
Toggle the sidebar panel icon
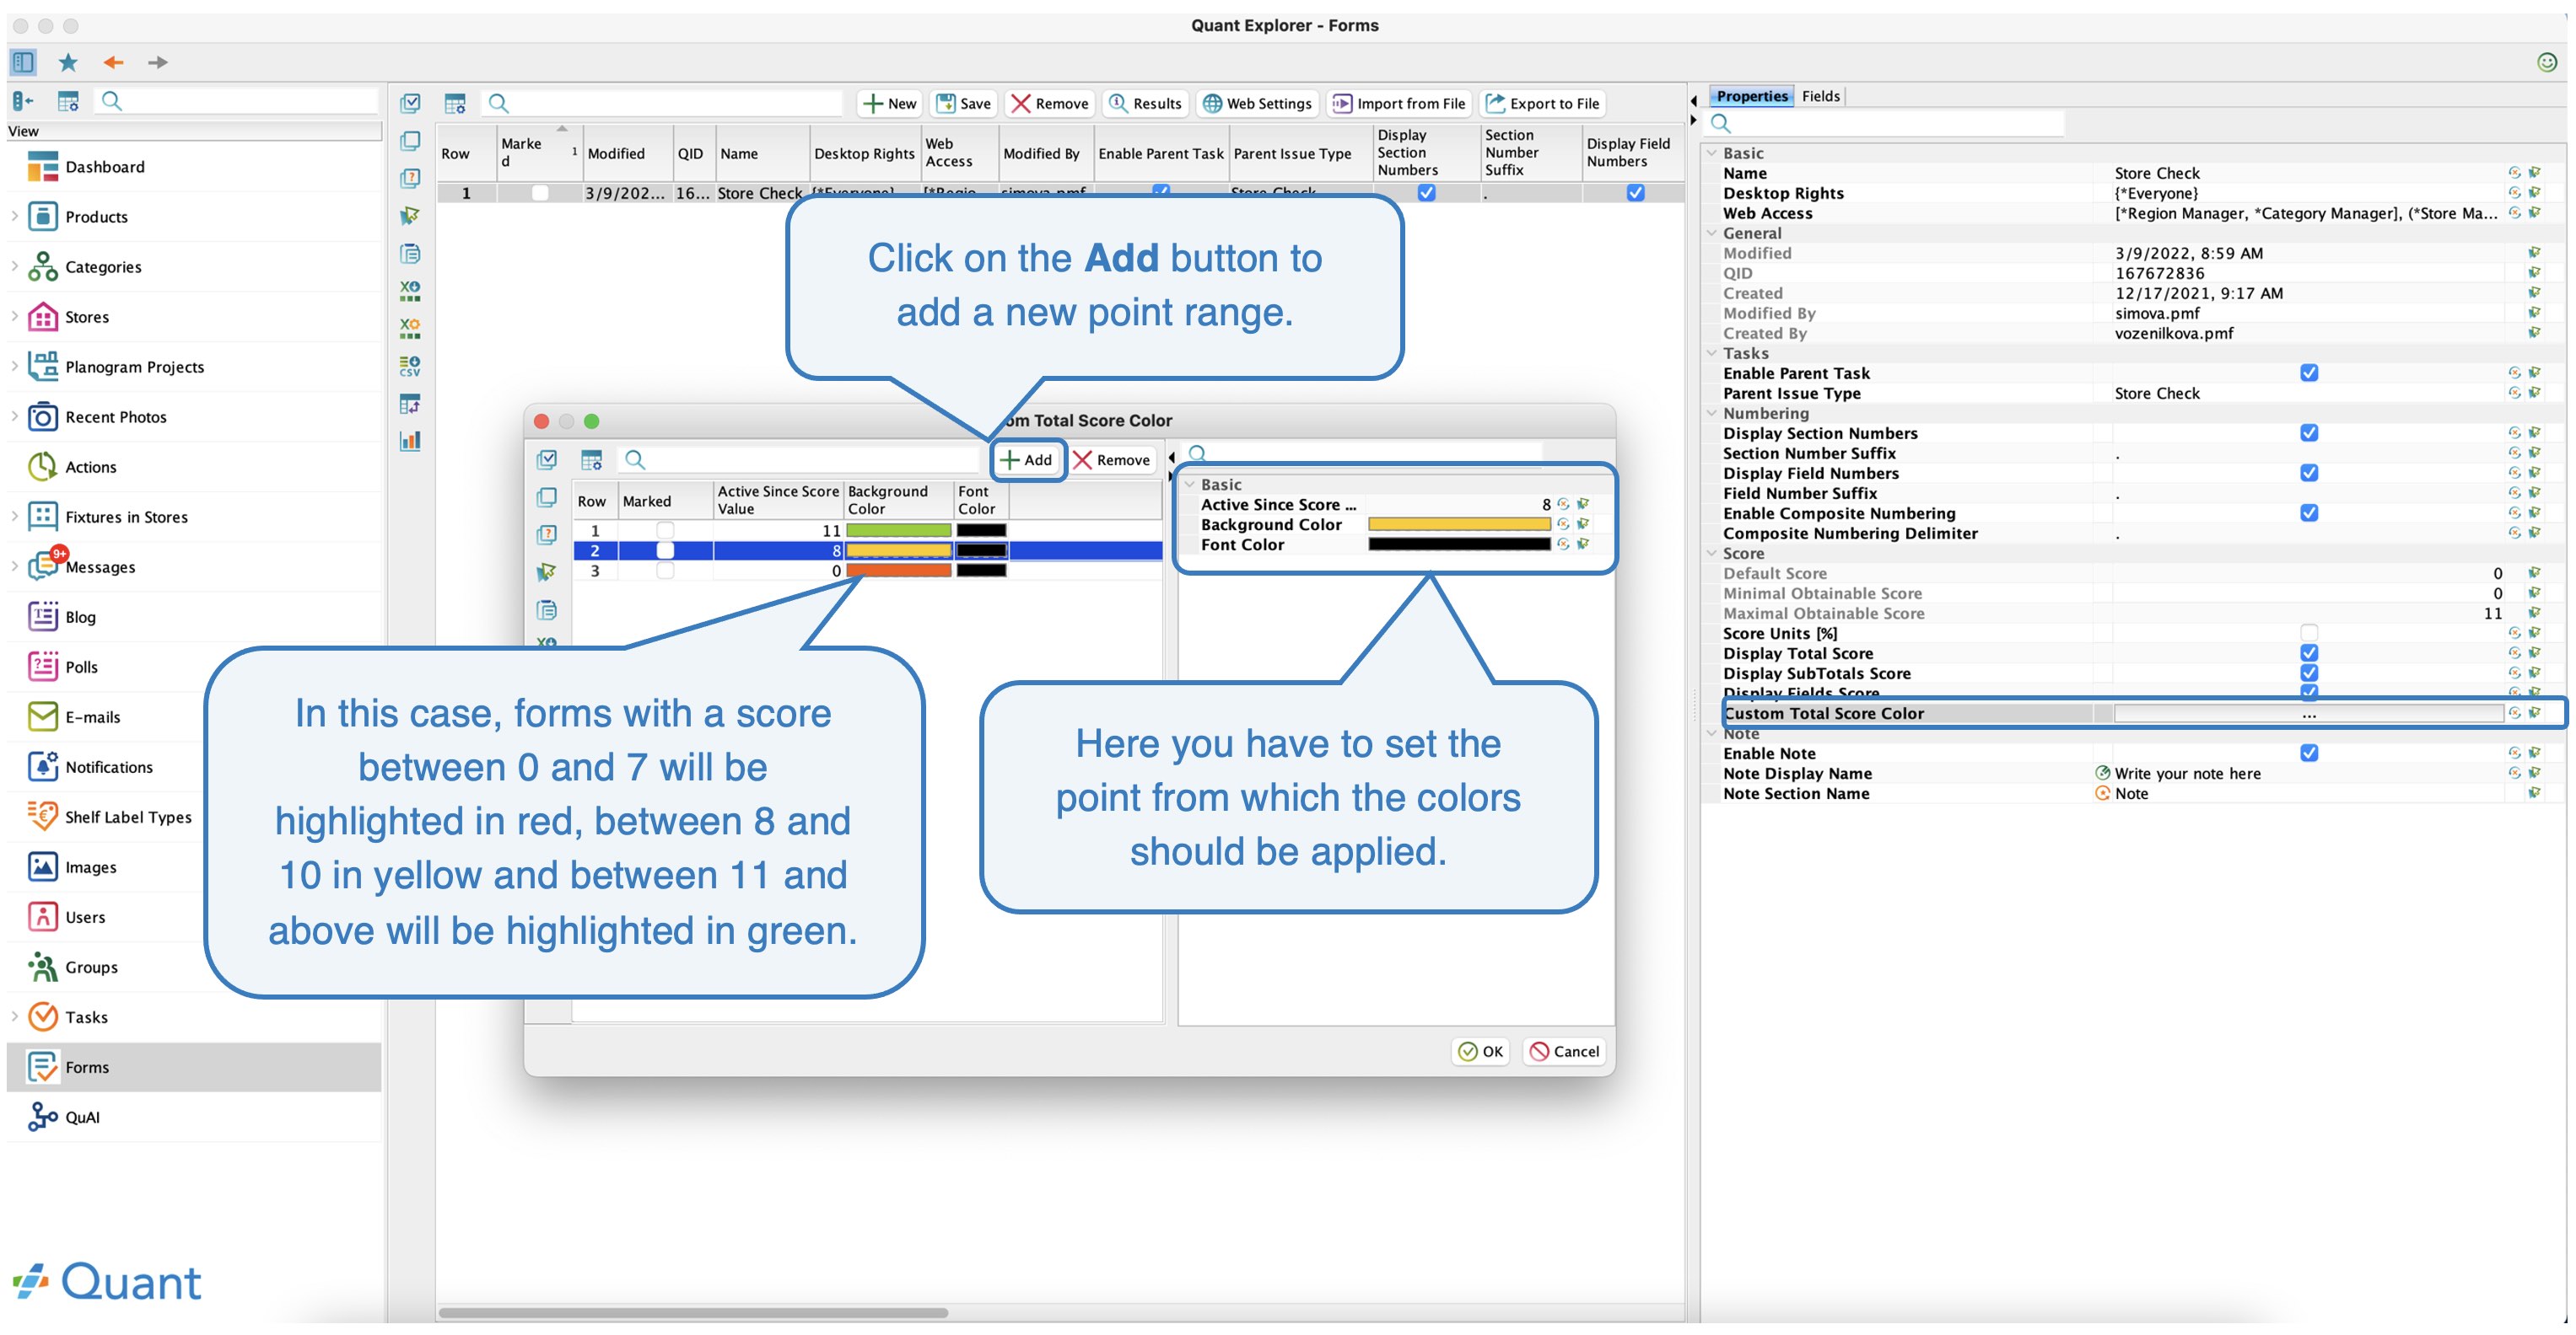[23, 62]
